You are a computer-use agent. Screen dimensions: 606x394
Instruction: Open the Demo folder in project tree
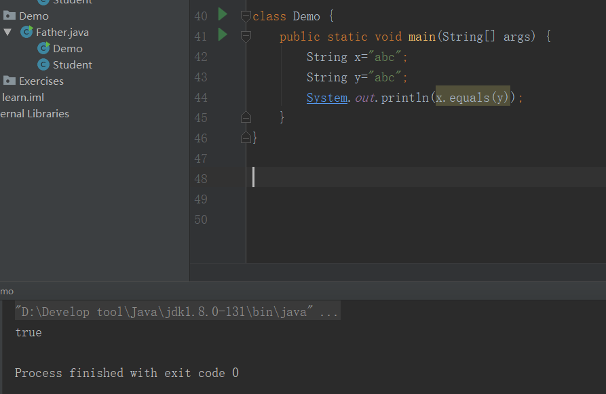coord(34,16)
